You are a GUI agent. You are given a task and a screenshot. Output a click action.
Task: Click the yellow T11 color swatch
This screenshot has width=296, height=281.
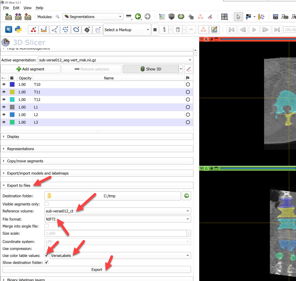pyautogui.click(x=12, y=92)
